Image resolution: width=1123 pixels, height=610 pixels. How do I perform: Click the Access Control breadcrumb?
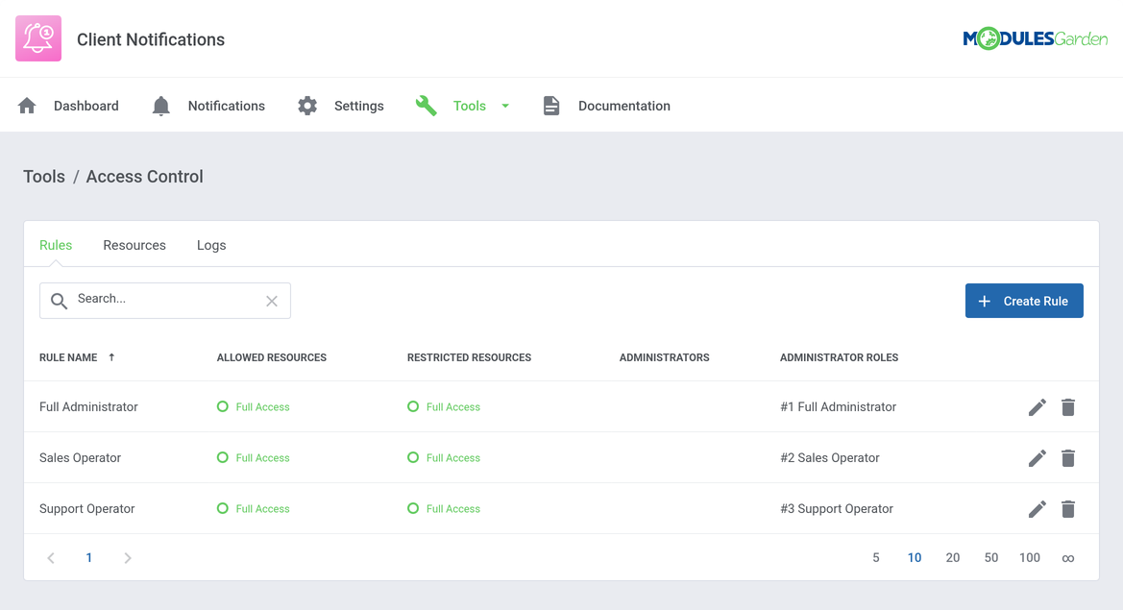click(x=145, y=177)
